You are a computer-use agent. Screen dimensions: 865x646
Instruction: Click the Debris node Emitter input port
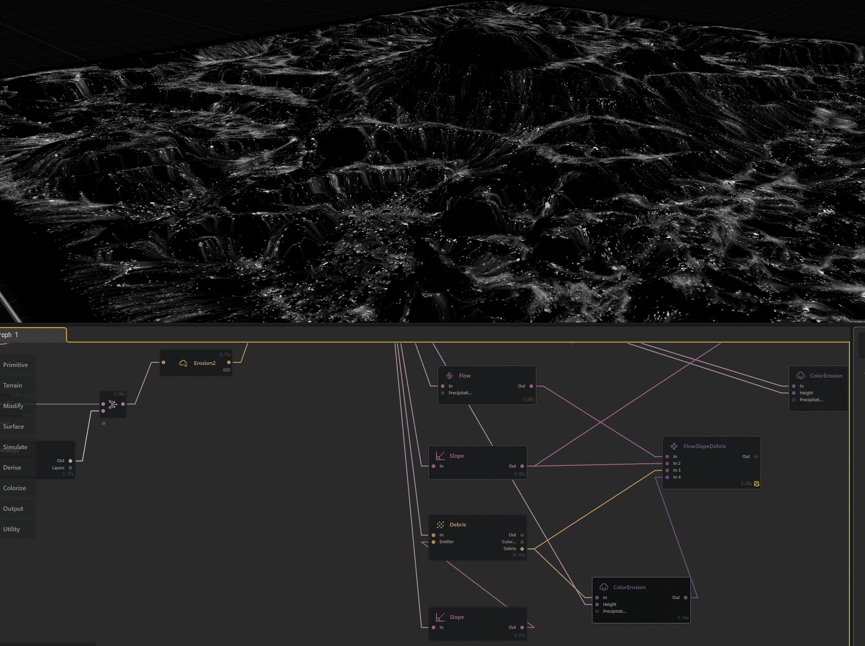[x=434, y=542]
